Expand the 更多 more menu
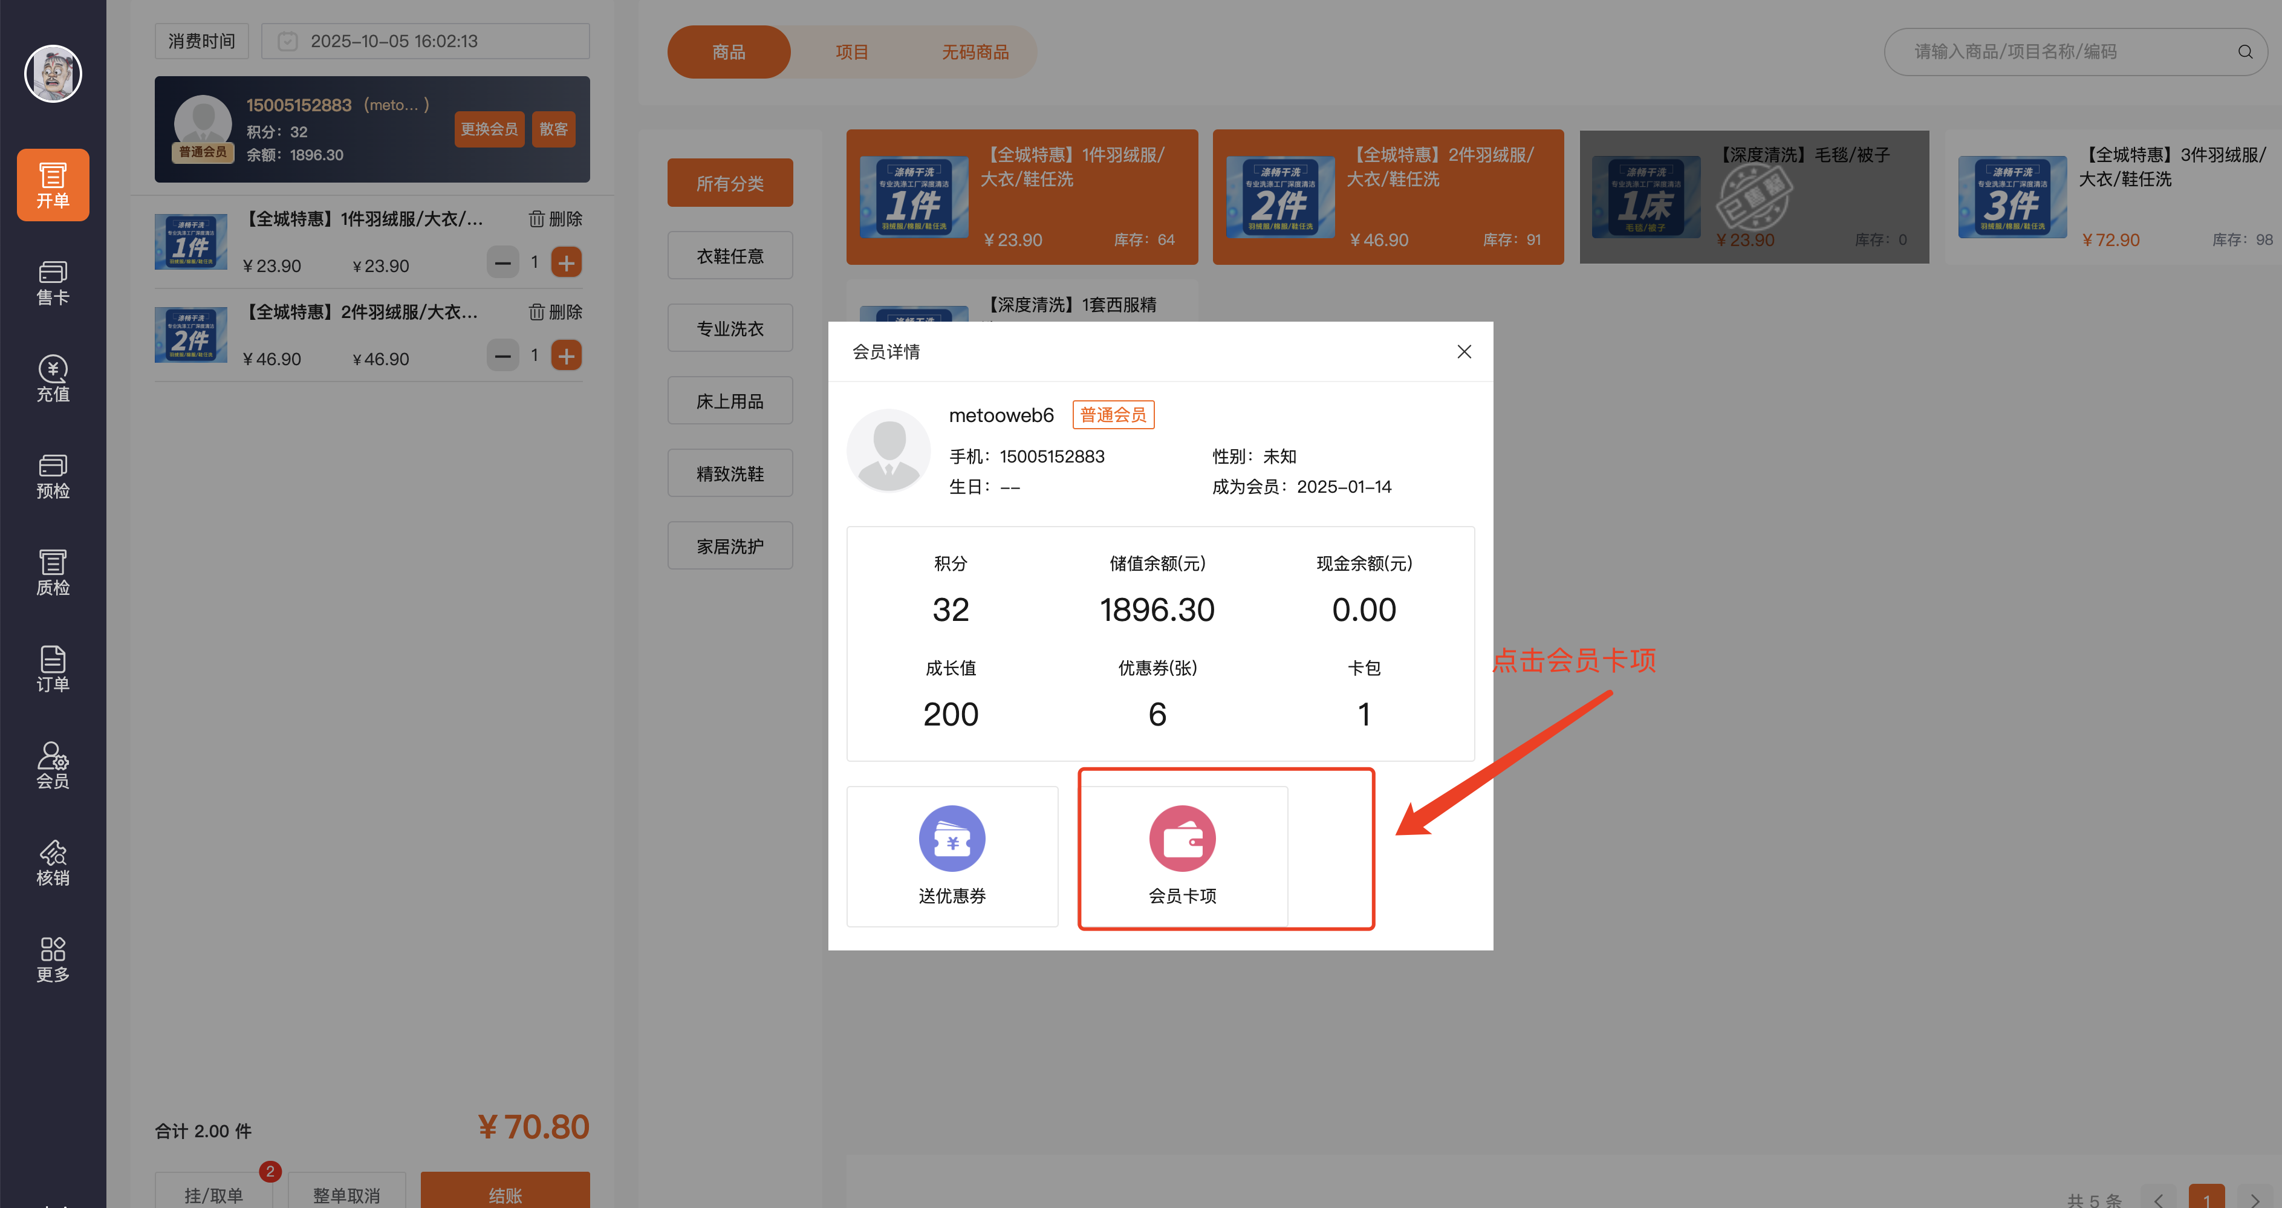 point(52,958)
